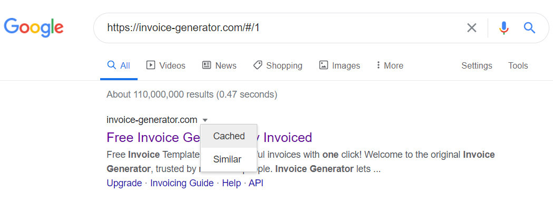This screenshot has height=210, width=553.
Task: Start voice search with microphone icon
Action: pos(504,27)
